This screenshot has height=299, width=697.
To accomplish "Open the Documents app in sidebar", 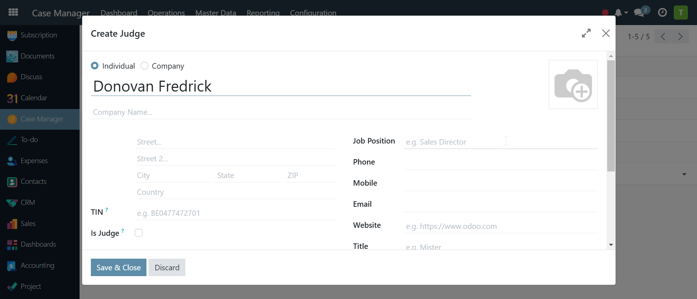I will [40, 56].
